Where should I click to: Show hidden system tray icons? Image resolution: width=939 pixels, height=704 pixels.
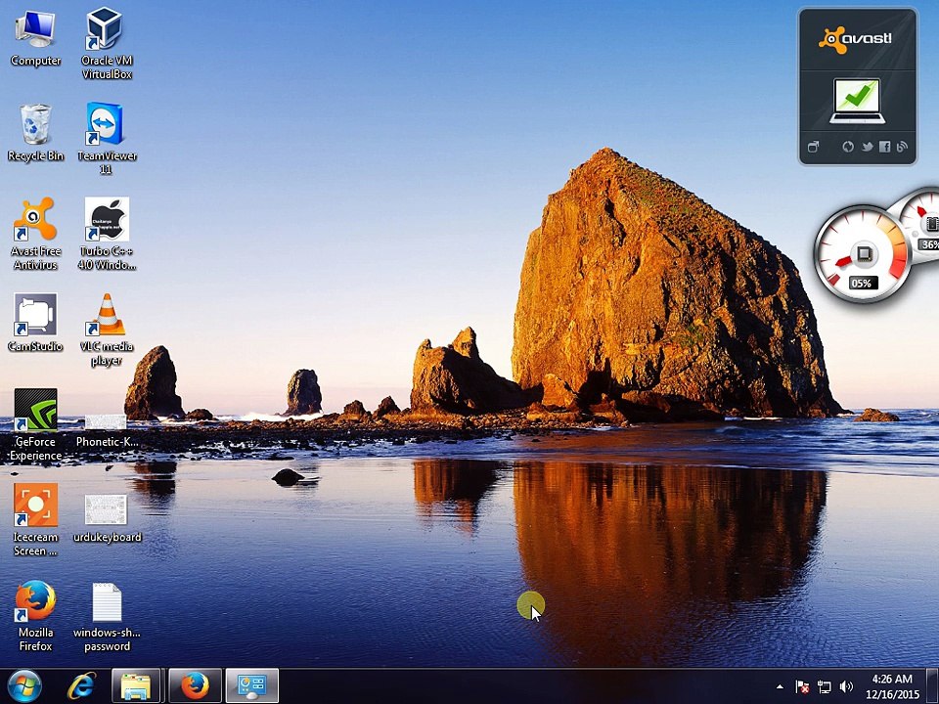point(780,687)
